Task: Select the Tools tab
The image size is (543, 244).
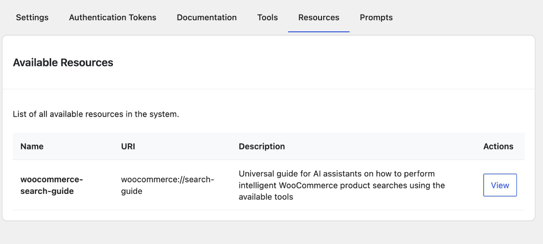Action: 267,17
